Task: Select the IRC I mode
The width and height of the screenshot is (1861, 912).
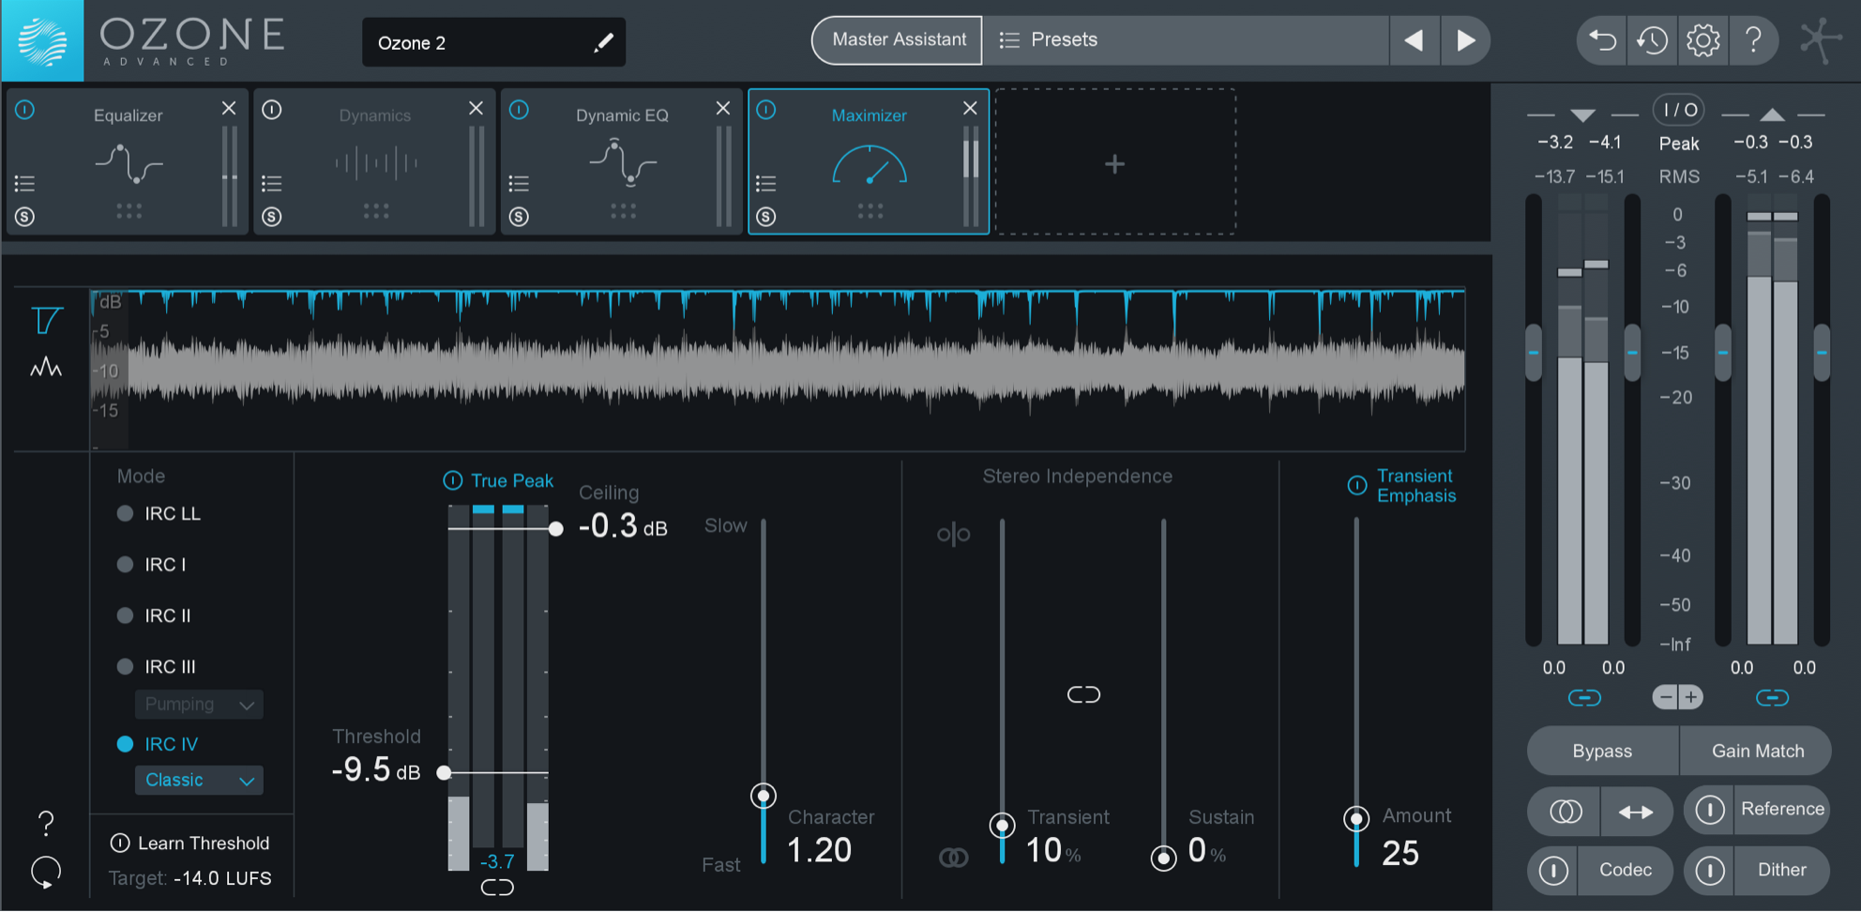Action: (x=125, y=564)
